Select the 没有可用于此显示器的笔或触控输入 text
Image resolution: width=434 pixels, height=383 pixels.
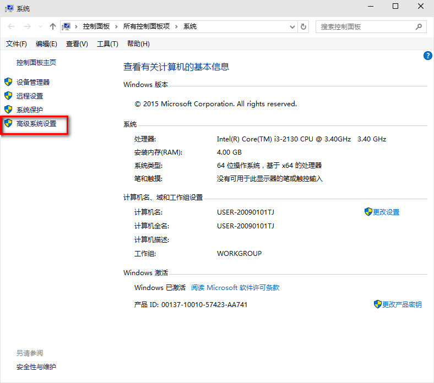(x=270, y=179)
